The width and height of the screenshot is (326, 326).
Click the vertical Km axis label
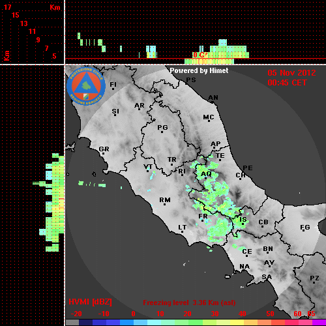[x=7, y=55]
